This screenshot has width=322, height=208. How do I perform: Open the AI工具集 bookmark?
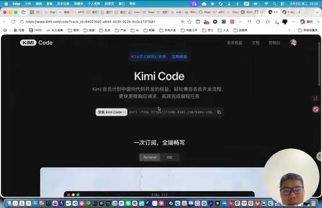tap(54, 30)
